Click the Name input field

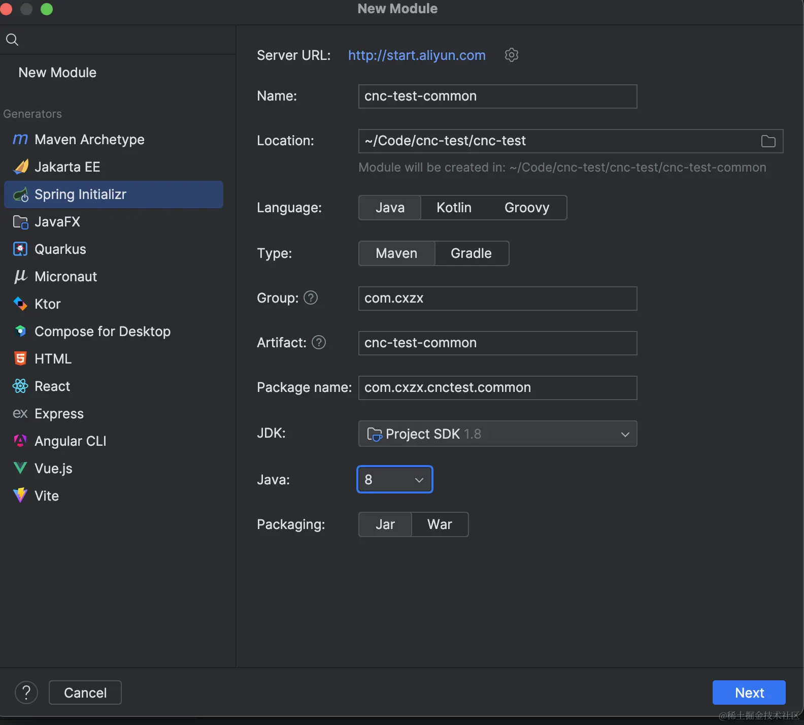click(x=497, y=96)
